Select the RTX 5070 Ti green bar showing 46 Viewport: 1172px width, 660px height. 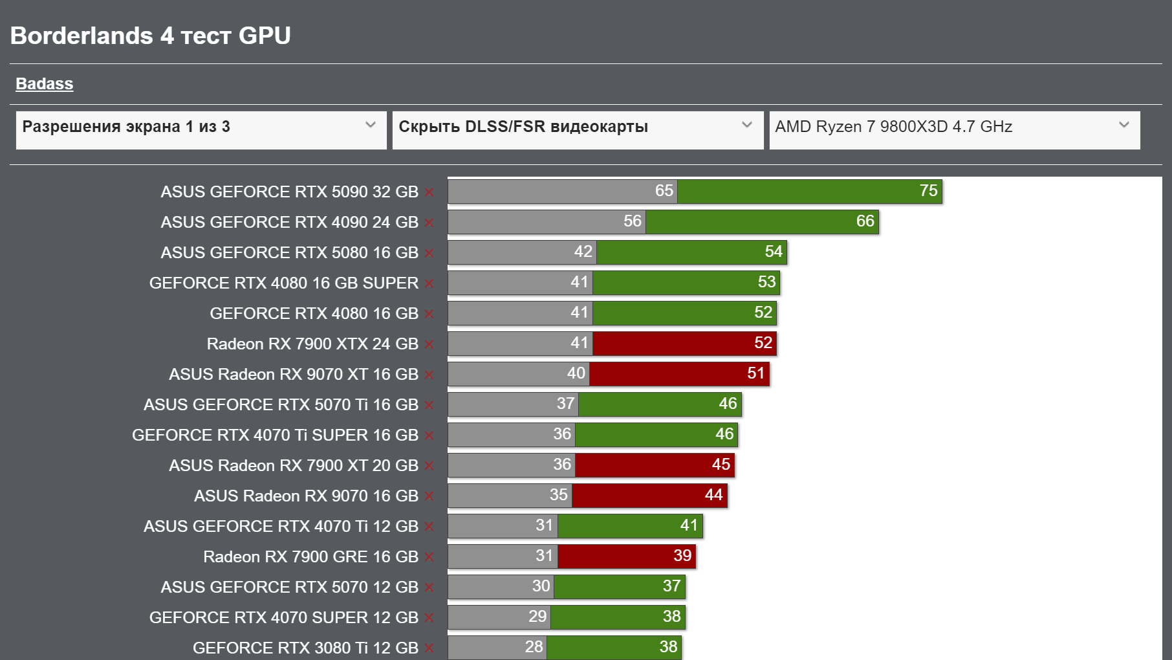pos(660,404)
